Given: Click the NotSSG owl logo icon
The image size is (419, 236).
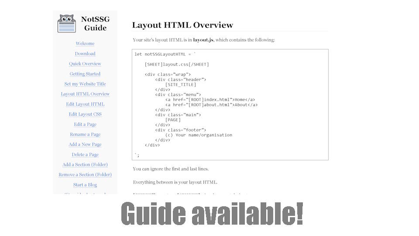Looking at the screenshot, I should (x=67, y=24).
